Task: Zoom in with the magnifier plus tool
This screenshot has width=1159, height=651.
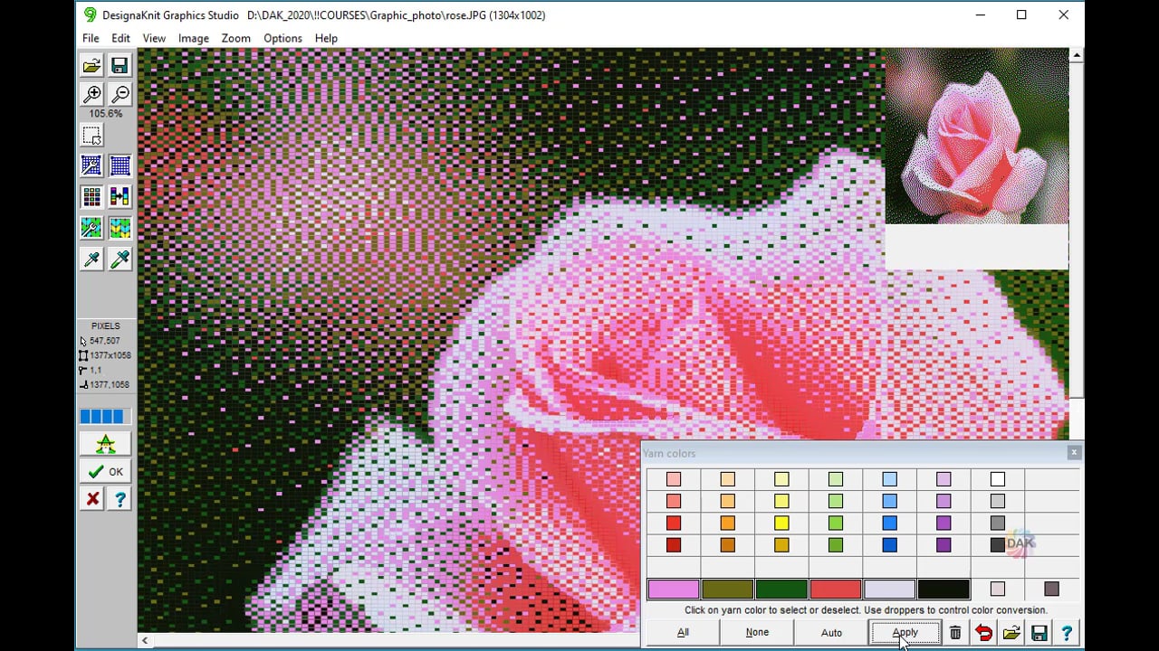Action: [91, 94]
